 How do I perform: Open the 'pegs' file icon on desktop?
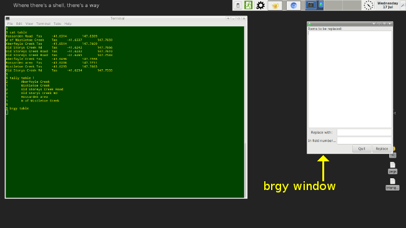coord(392,168)
